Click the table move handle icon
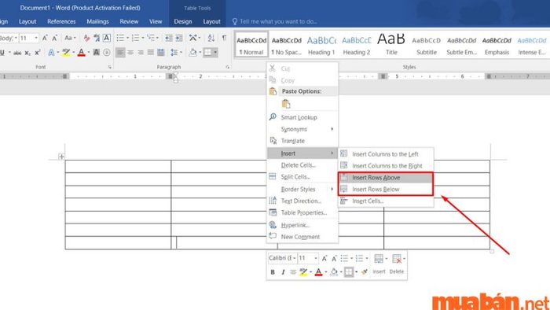 click(61, 157)
